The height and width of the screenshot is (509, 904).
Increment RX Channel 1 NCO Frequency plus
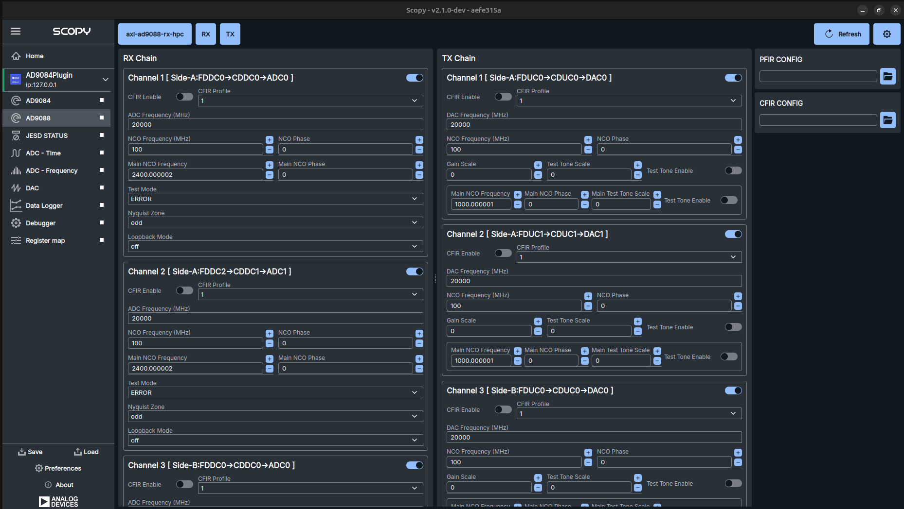[270, 140]
